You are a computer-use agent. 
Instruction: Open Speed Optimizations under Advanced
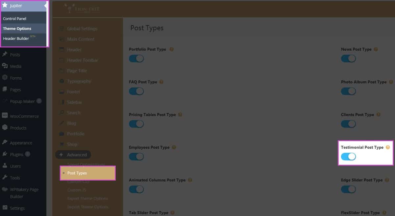pos(86,164)
